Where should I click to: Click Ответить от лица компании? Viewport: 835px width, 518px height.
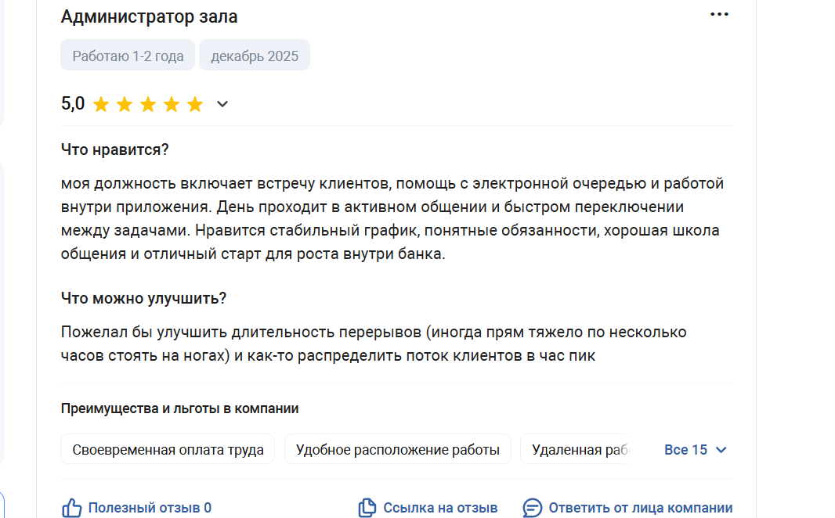(641, 508)
